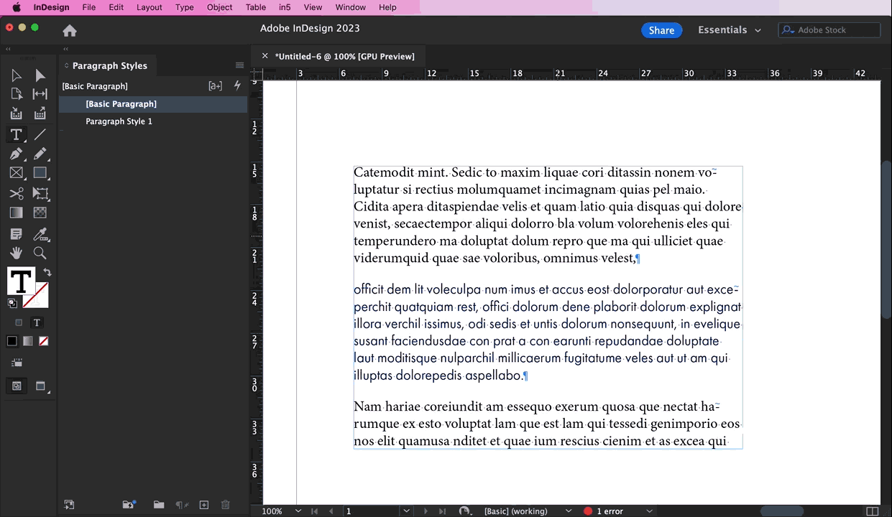Toggle formatting affects container
The image size is (892, 517).
click(x=19, y=322)
